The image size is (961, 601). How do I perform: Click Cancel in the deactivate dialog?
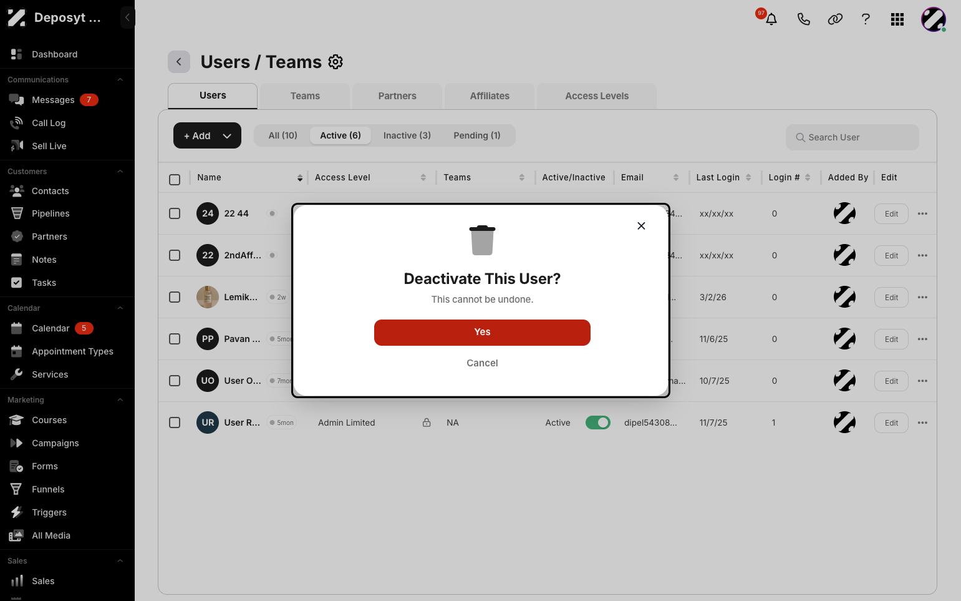point(482,363)
